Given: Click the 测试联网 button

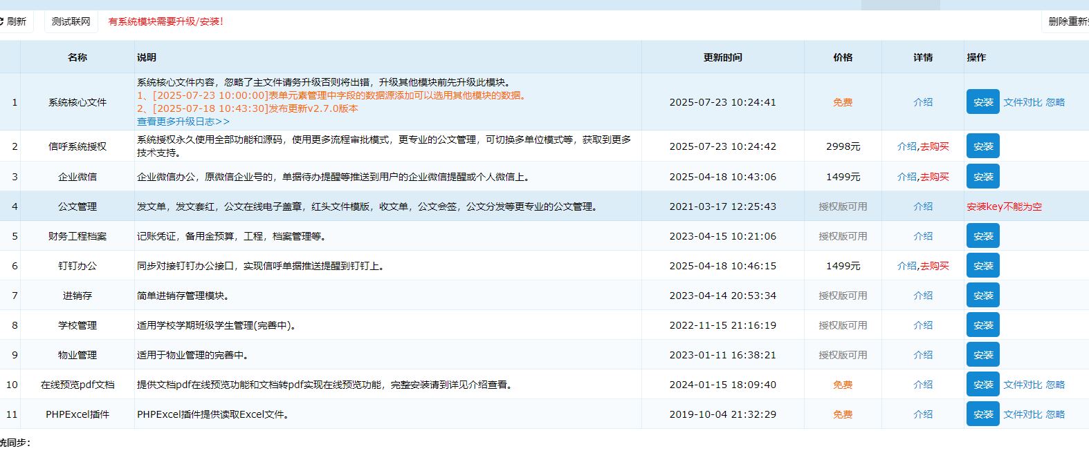Looking at the screenshot, I should [x=71, y=21].
